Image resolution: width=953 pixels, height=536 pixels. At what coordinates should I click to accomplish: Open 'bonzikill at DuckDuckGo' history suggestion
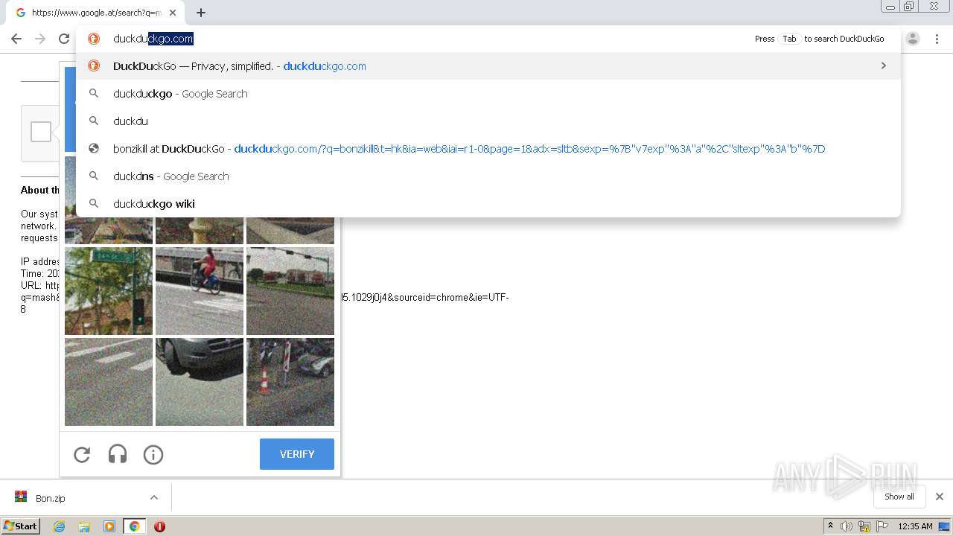(x=488, y=149)
